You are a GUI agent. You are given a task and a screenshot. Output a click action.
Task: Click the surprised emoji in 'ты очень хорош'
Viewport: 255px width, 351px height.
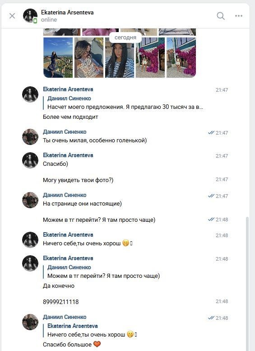126,243
